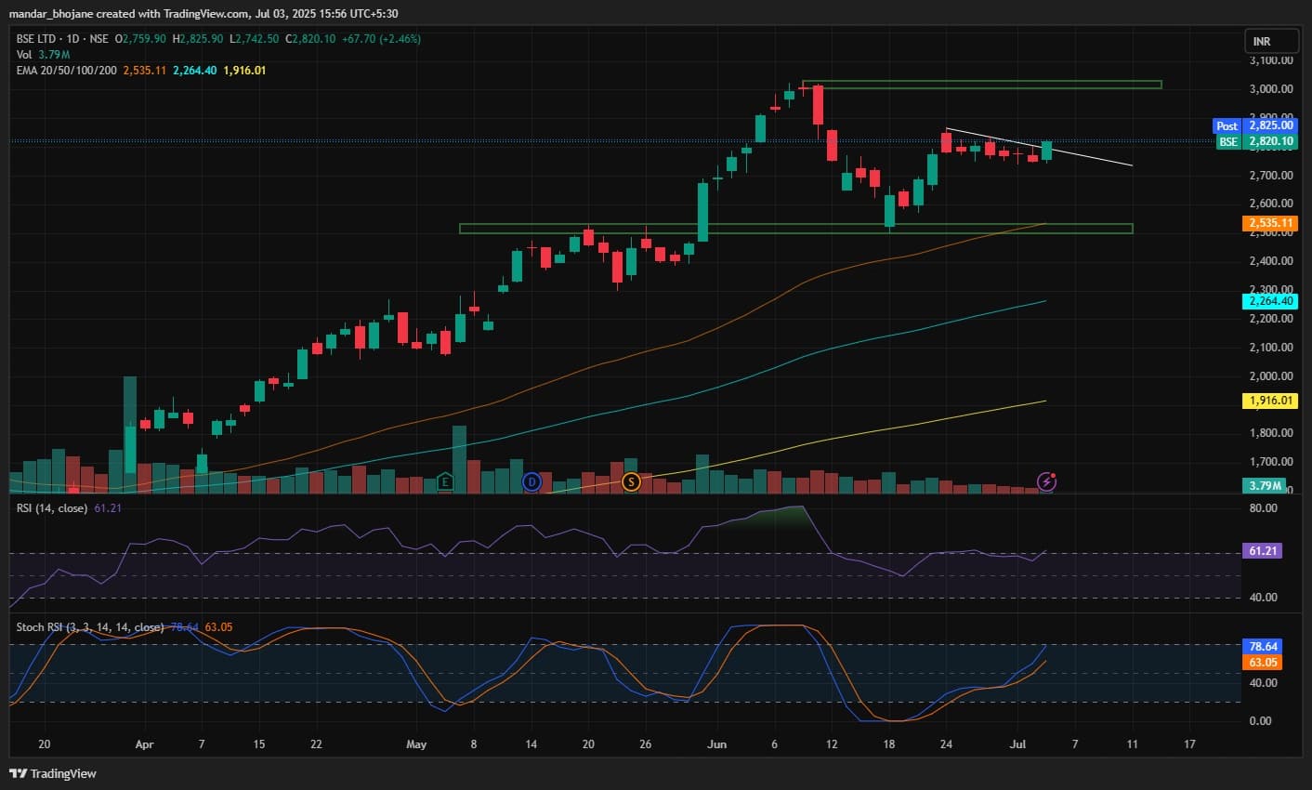Click the '17' date label on the time axis

1190,744
